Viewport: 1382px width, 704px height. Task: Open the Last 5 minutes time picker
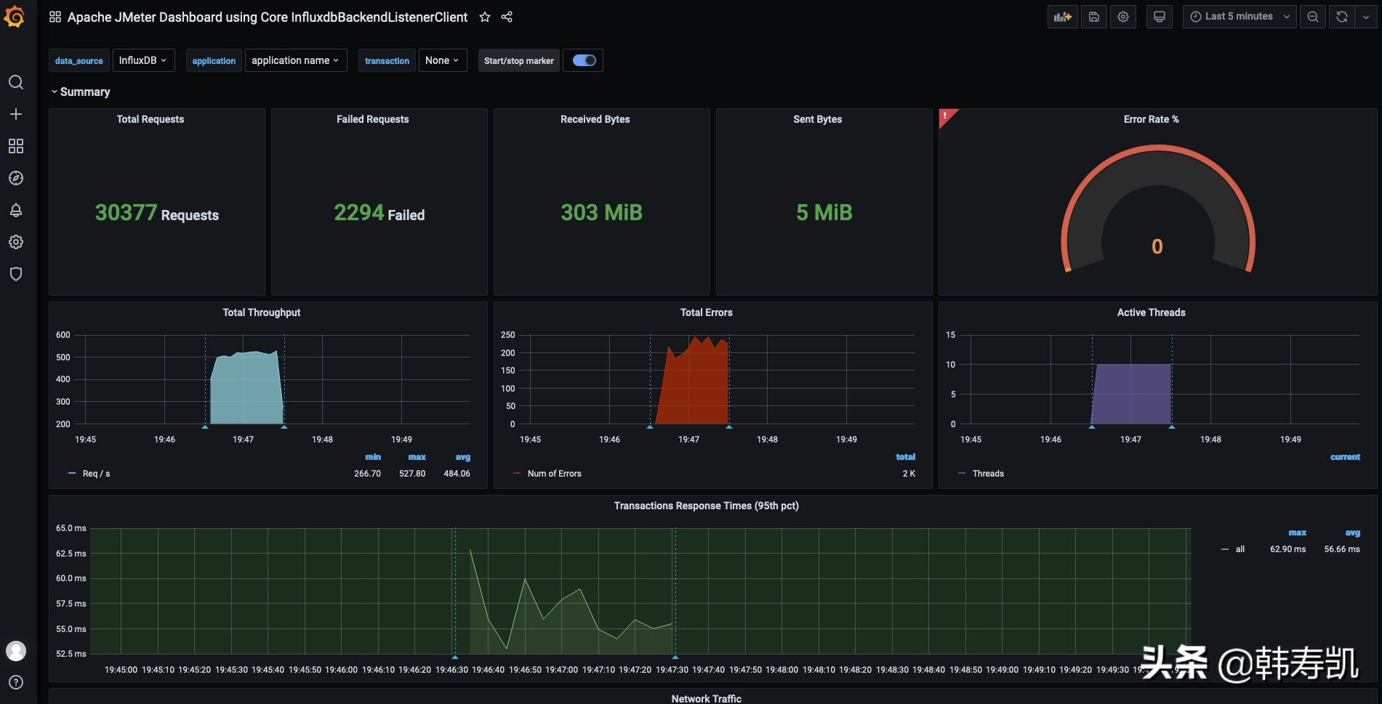click(x=1238, y=16)
